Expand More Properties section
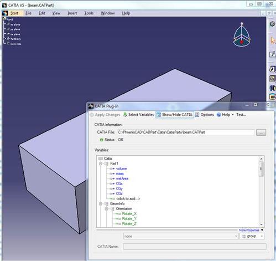The width and height of the screenshot is (276, 261). coord(251,230)
